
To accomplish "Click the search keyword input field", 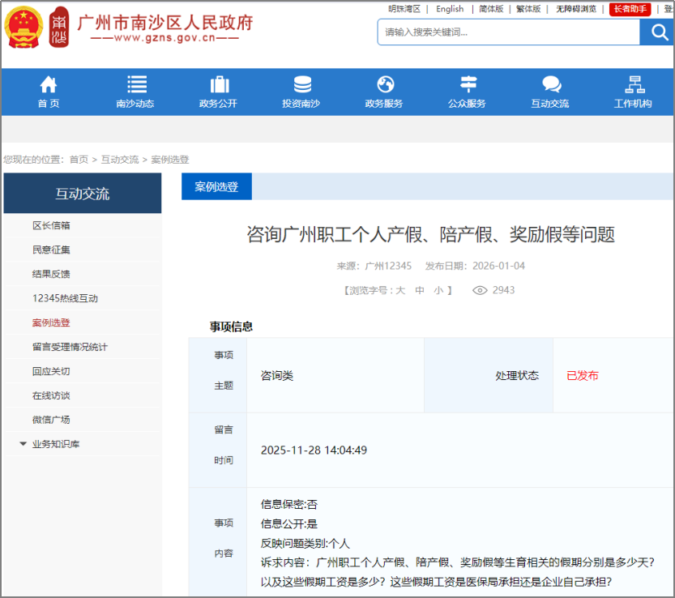I will pyautogui.click(x=508, y=32).
